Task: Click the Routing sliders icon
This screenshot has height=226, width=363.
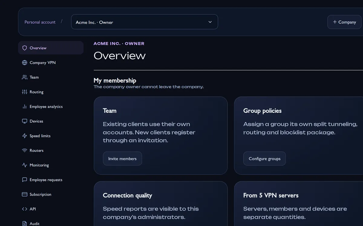Action: (25, 92)
